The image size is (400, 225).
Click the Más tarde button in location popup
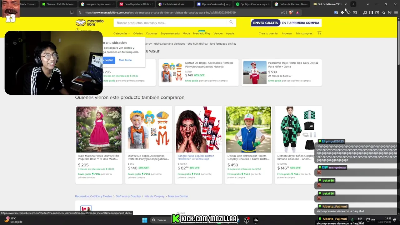(x=125, y=60)
